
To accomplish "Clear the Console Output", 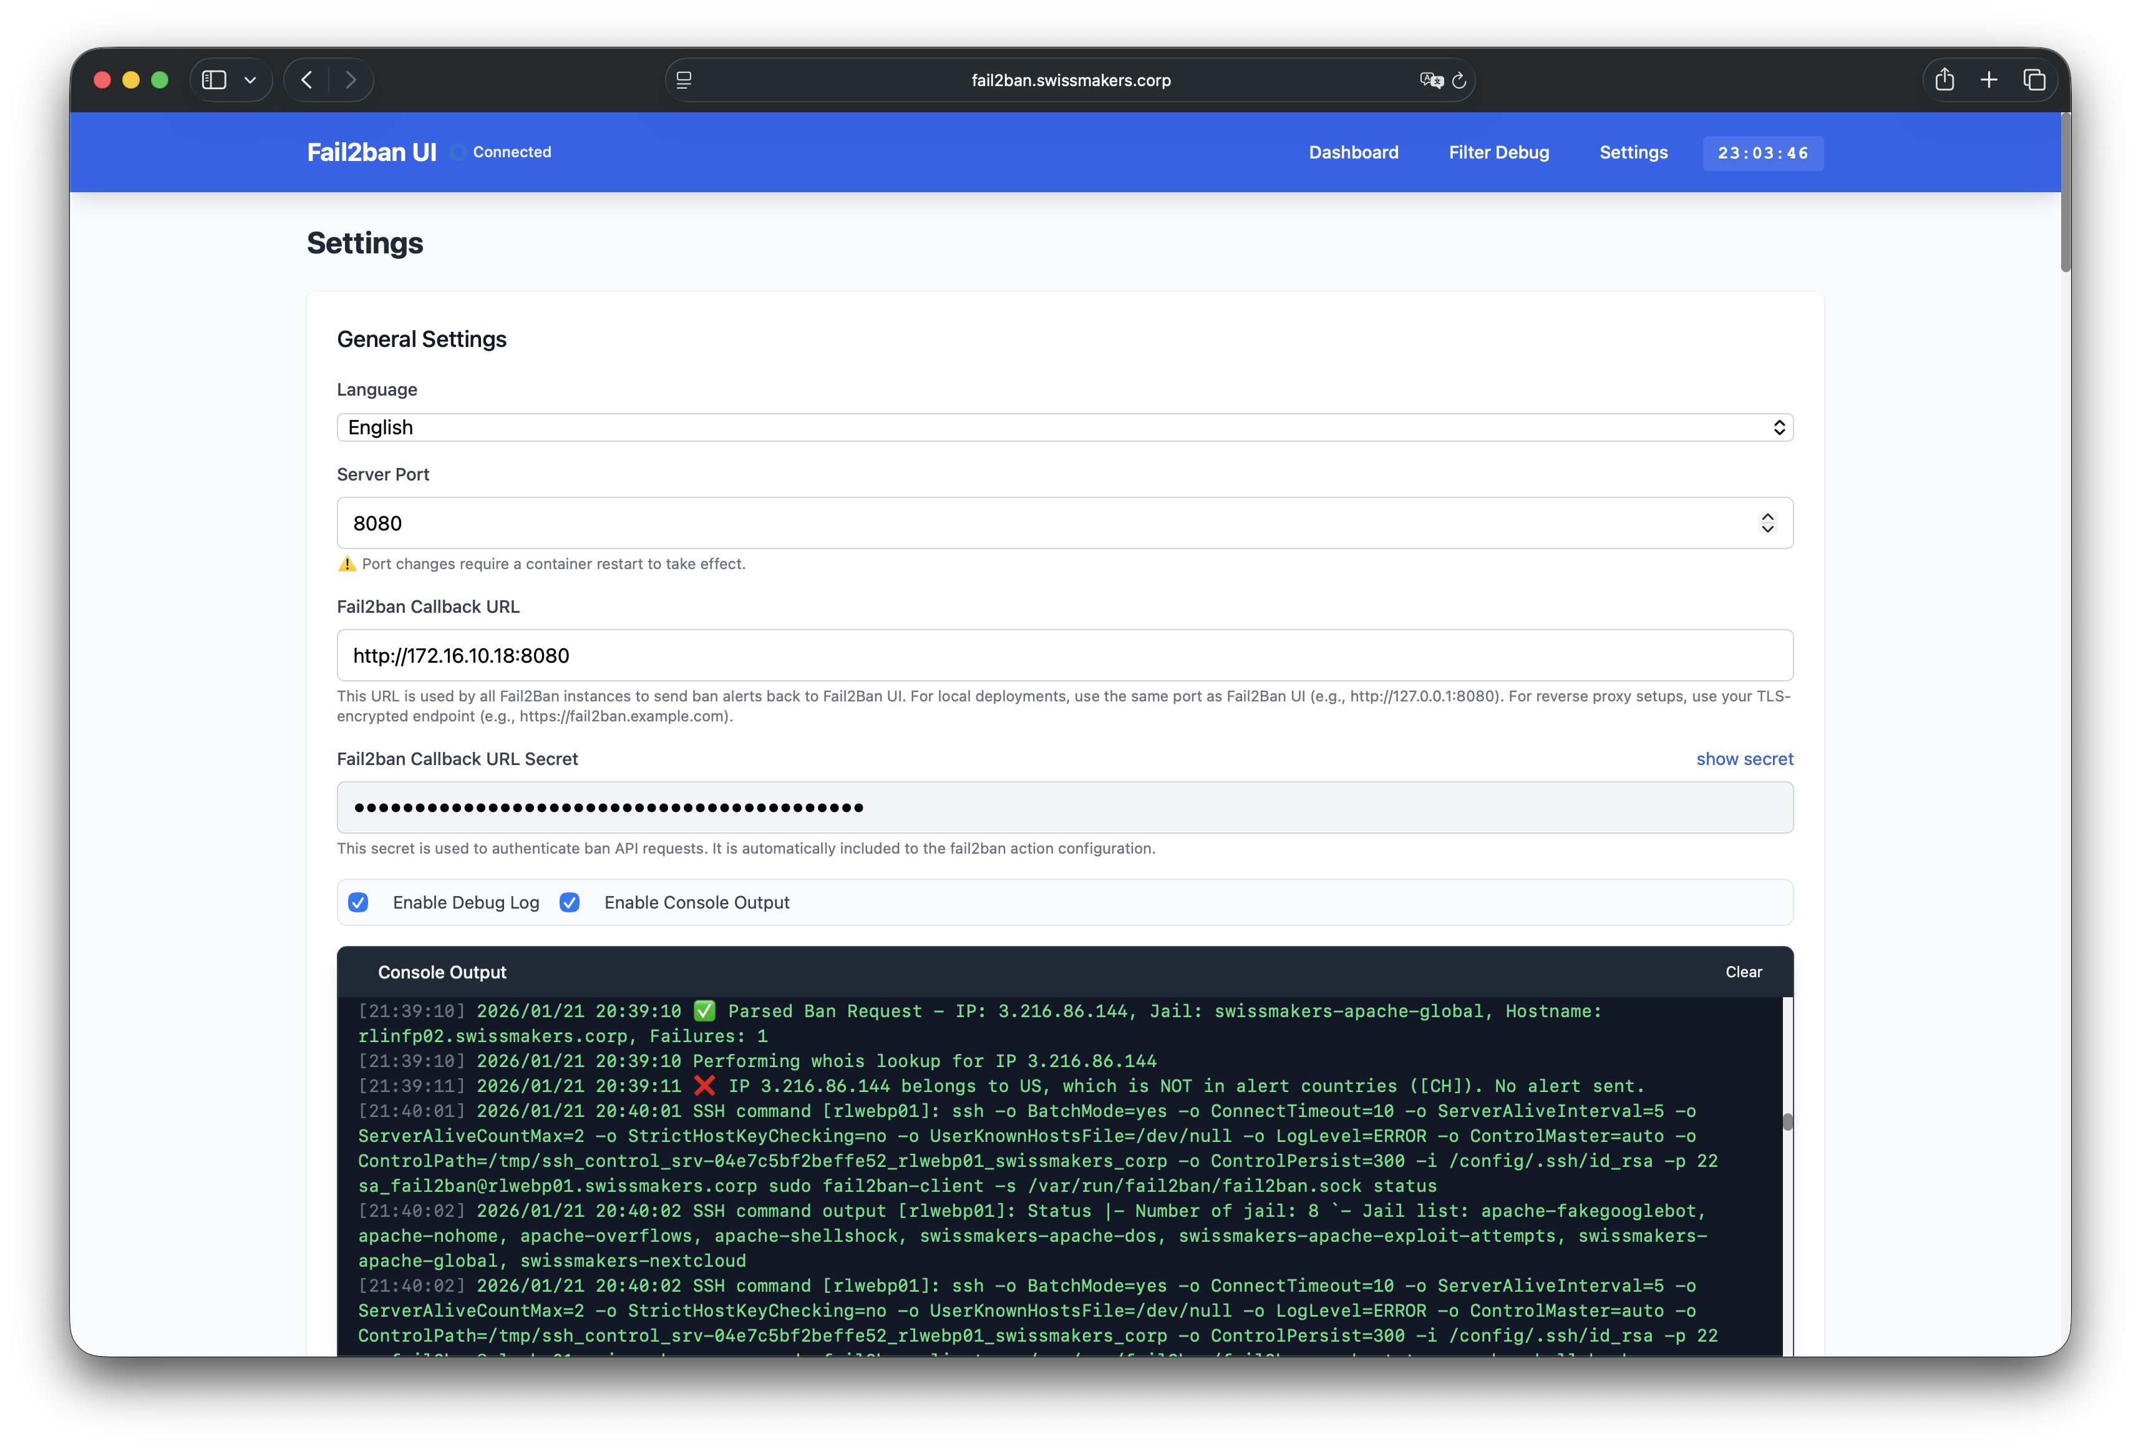I will click(1743, 972).
